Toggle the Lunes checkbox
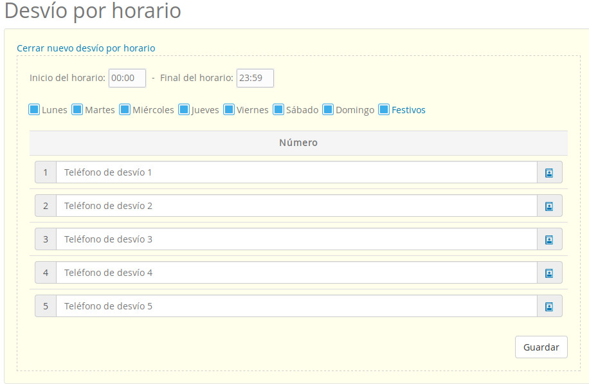 click(34, 109)
